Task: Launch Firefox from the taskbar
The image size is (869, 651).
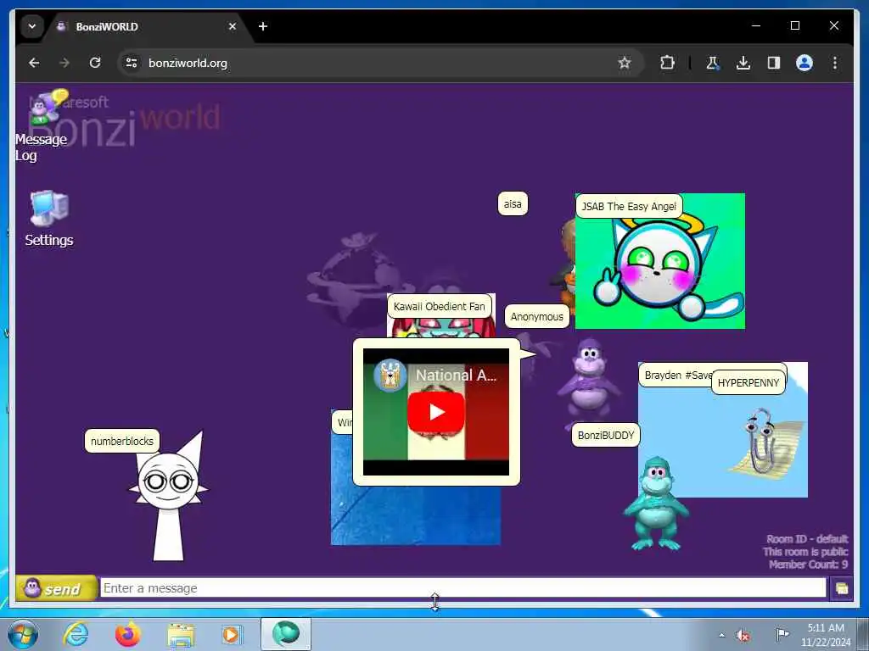Action: click(x=127, y=634)
